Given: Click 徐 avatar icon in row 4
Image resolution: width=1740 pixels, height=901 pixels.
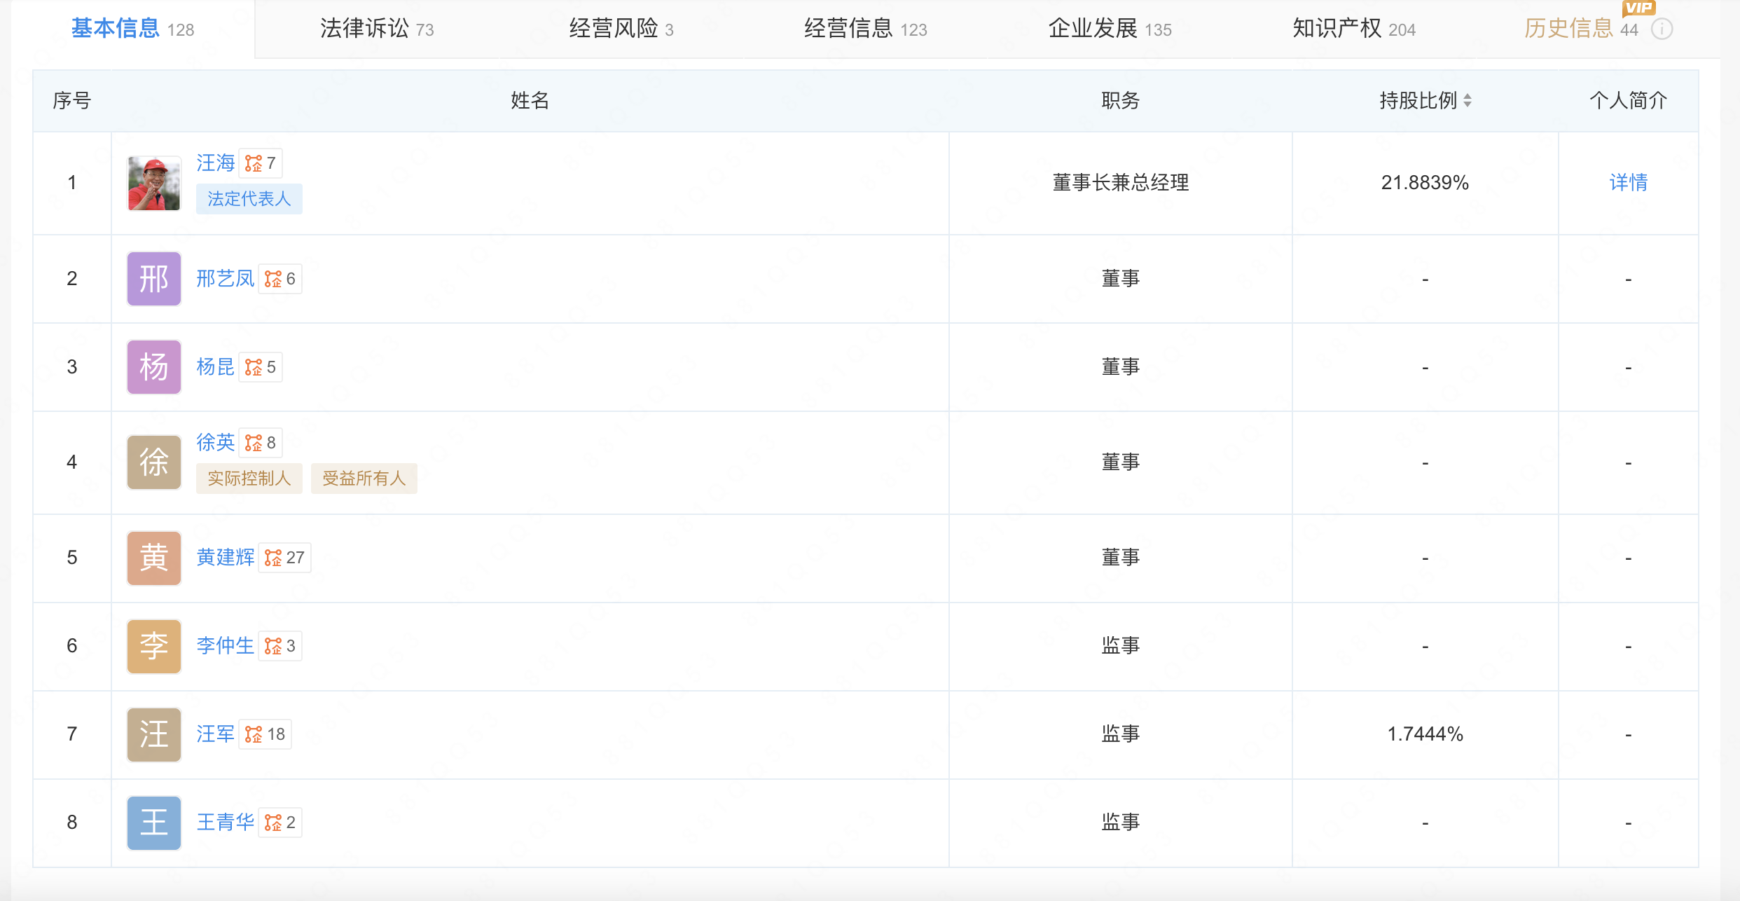Looking at the screenshot, I should pos(154,462).
